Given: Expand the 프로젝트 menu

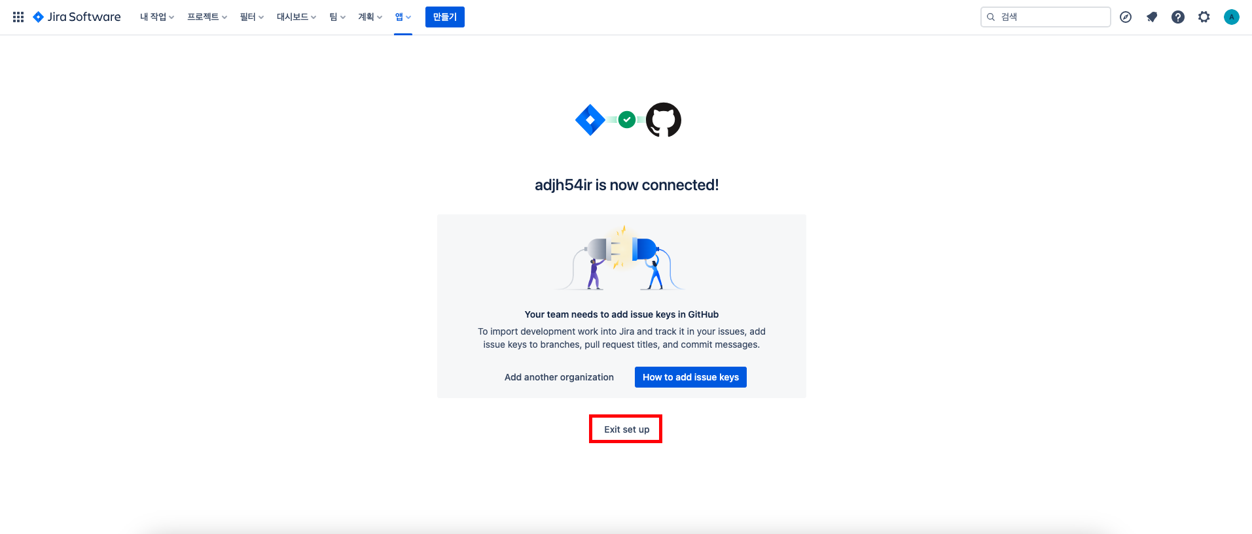Looking at the screenshot, I should (x=207, y=17).
